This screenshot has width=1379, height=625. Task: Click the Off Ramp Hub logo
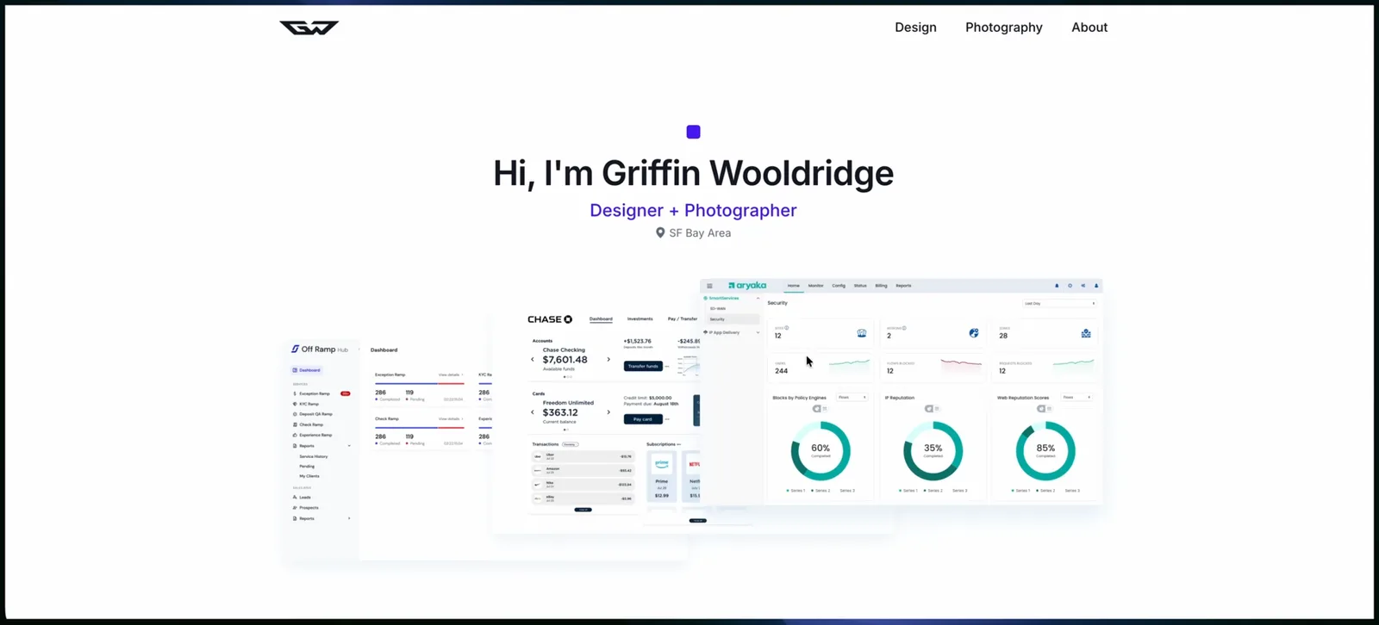click(x=320, y=350)
